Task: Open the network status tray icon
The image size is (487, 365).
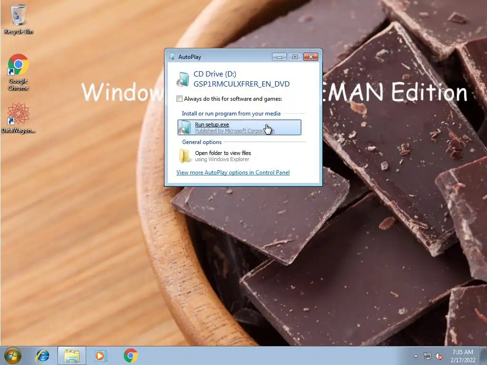Action: point(428,356)
